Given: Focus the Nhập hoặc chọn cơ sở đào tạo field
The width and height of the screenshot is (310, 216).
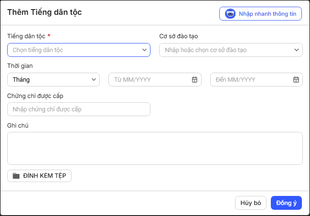Looking at the screenshot, I should point(231,50).
